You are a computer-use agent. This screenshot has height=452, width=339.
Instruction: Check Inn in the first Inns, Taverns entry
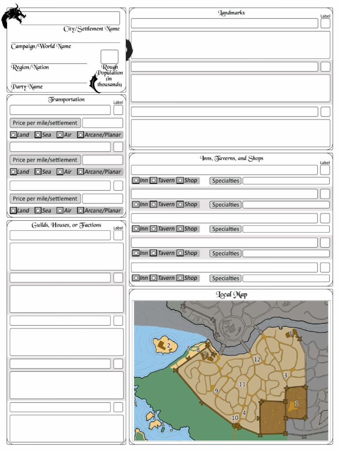(136, 181)
